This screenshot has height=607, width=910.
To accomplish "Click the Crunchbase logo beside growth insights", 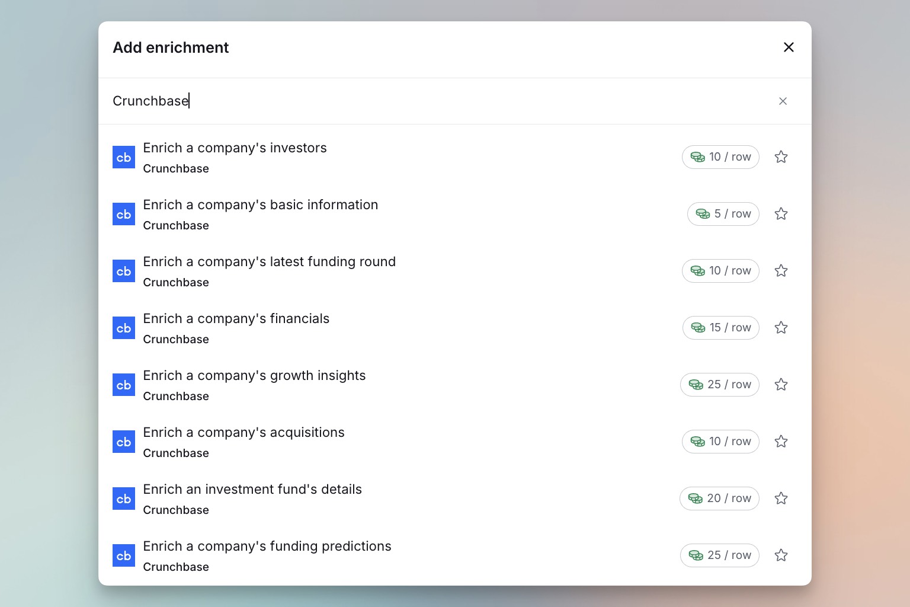I will click(x=124, y=385).
